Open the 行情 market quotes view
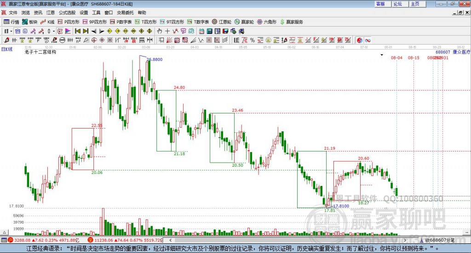The image size is (471, 253). tap(11, 22)
